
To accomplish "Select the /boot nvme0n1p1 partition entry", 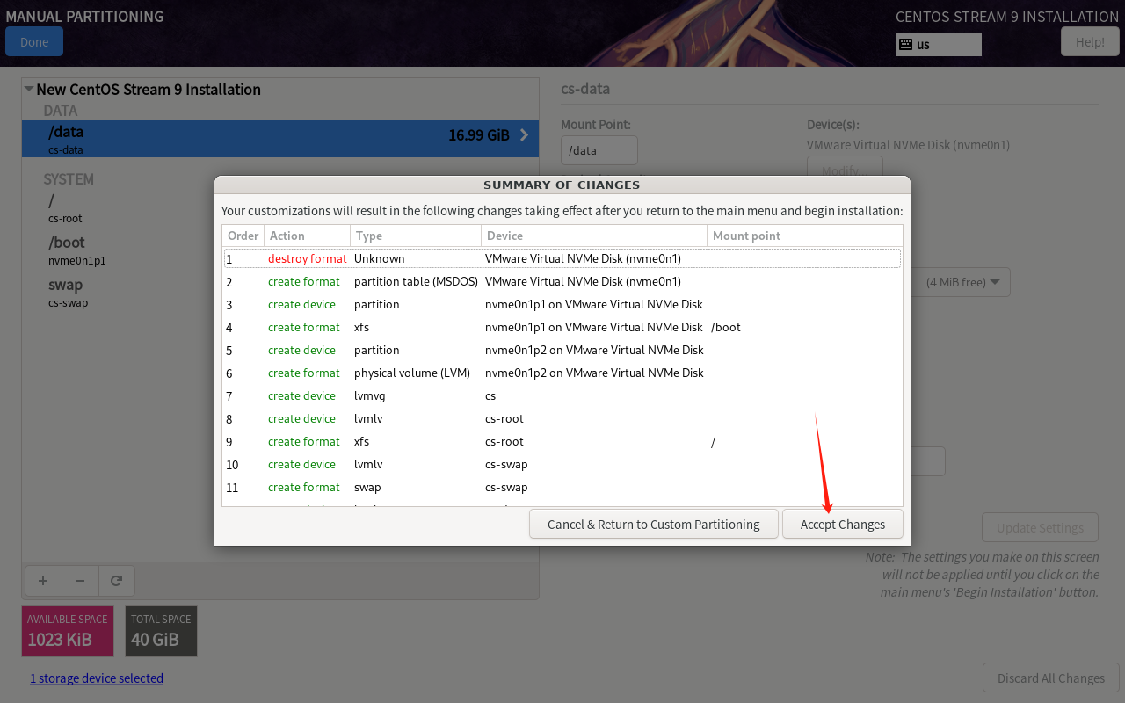I will (280, 250).
